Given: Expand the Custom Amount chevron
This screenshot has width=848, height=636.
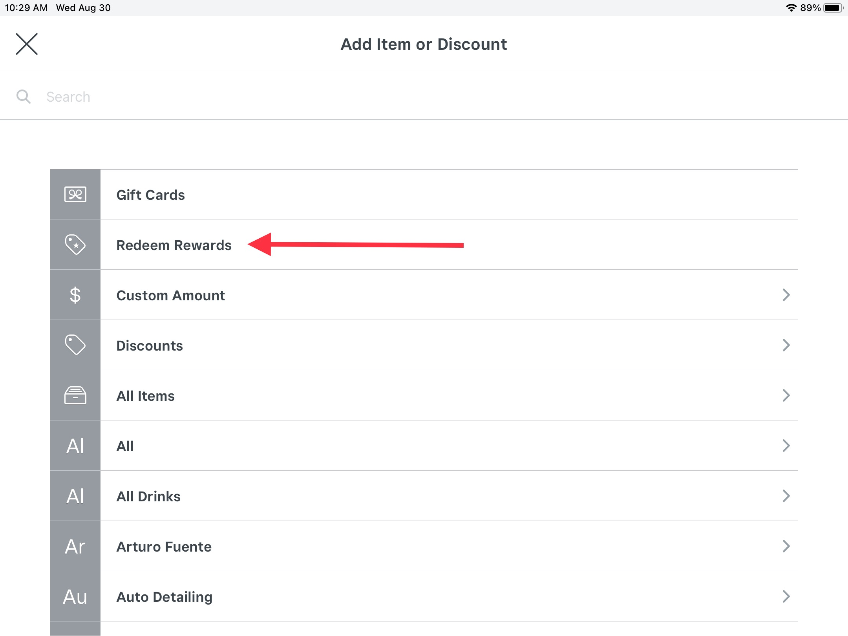Looking at the screenshot, I should [x=786, y=295].
